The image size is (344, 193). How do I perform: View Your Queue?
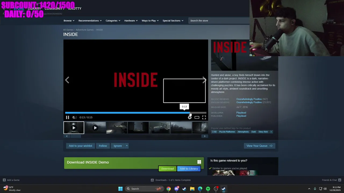point(259,146)
